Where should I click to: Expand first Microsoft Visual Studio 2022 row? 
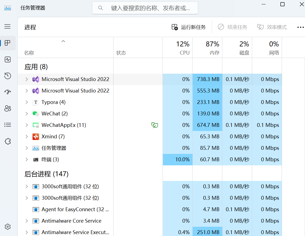pyautogui.click(x=27, y=79)
